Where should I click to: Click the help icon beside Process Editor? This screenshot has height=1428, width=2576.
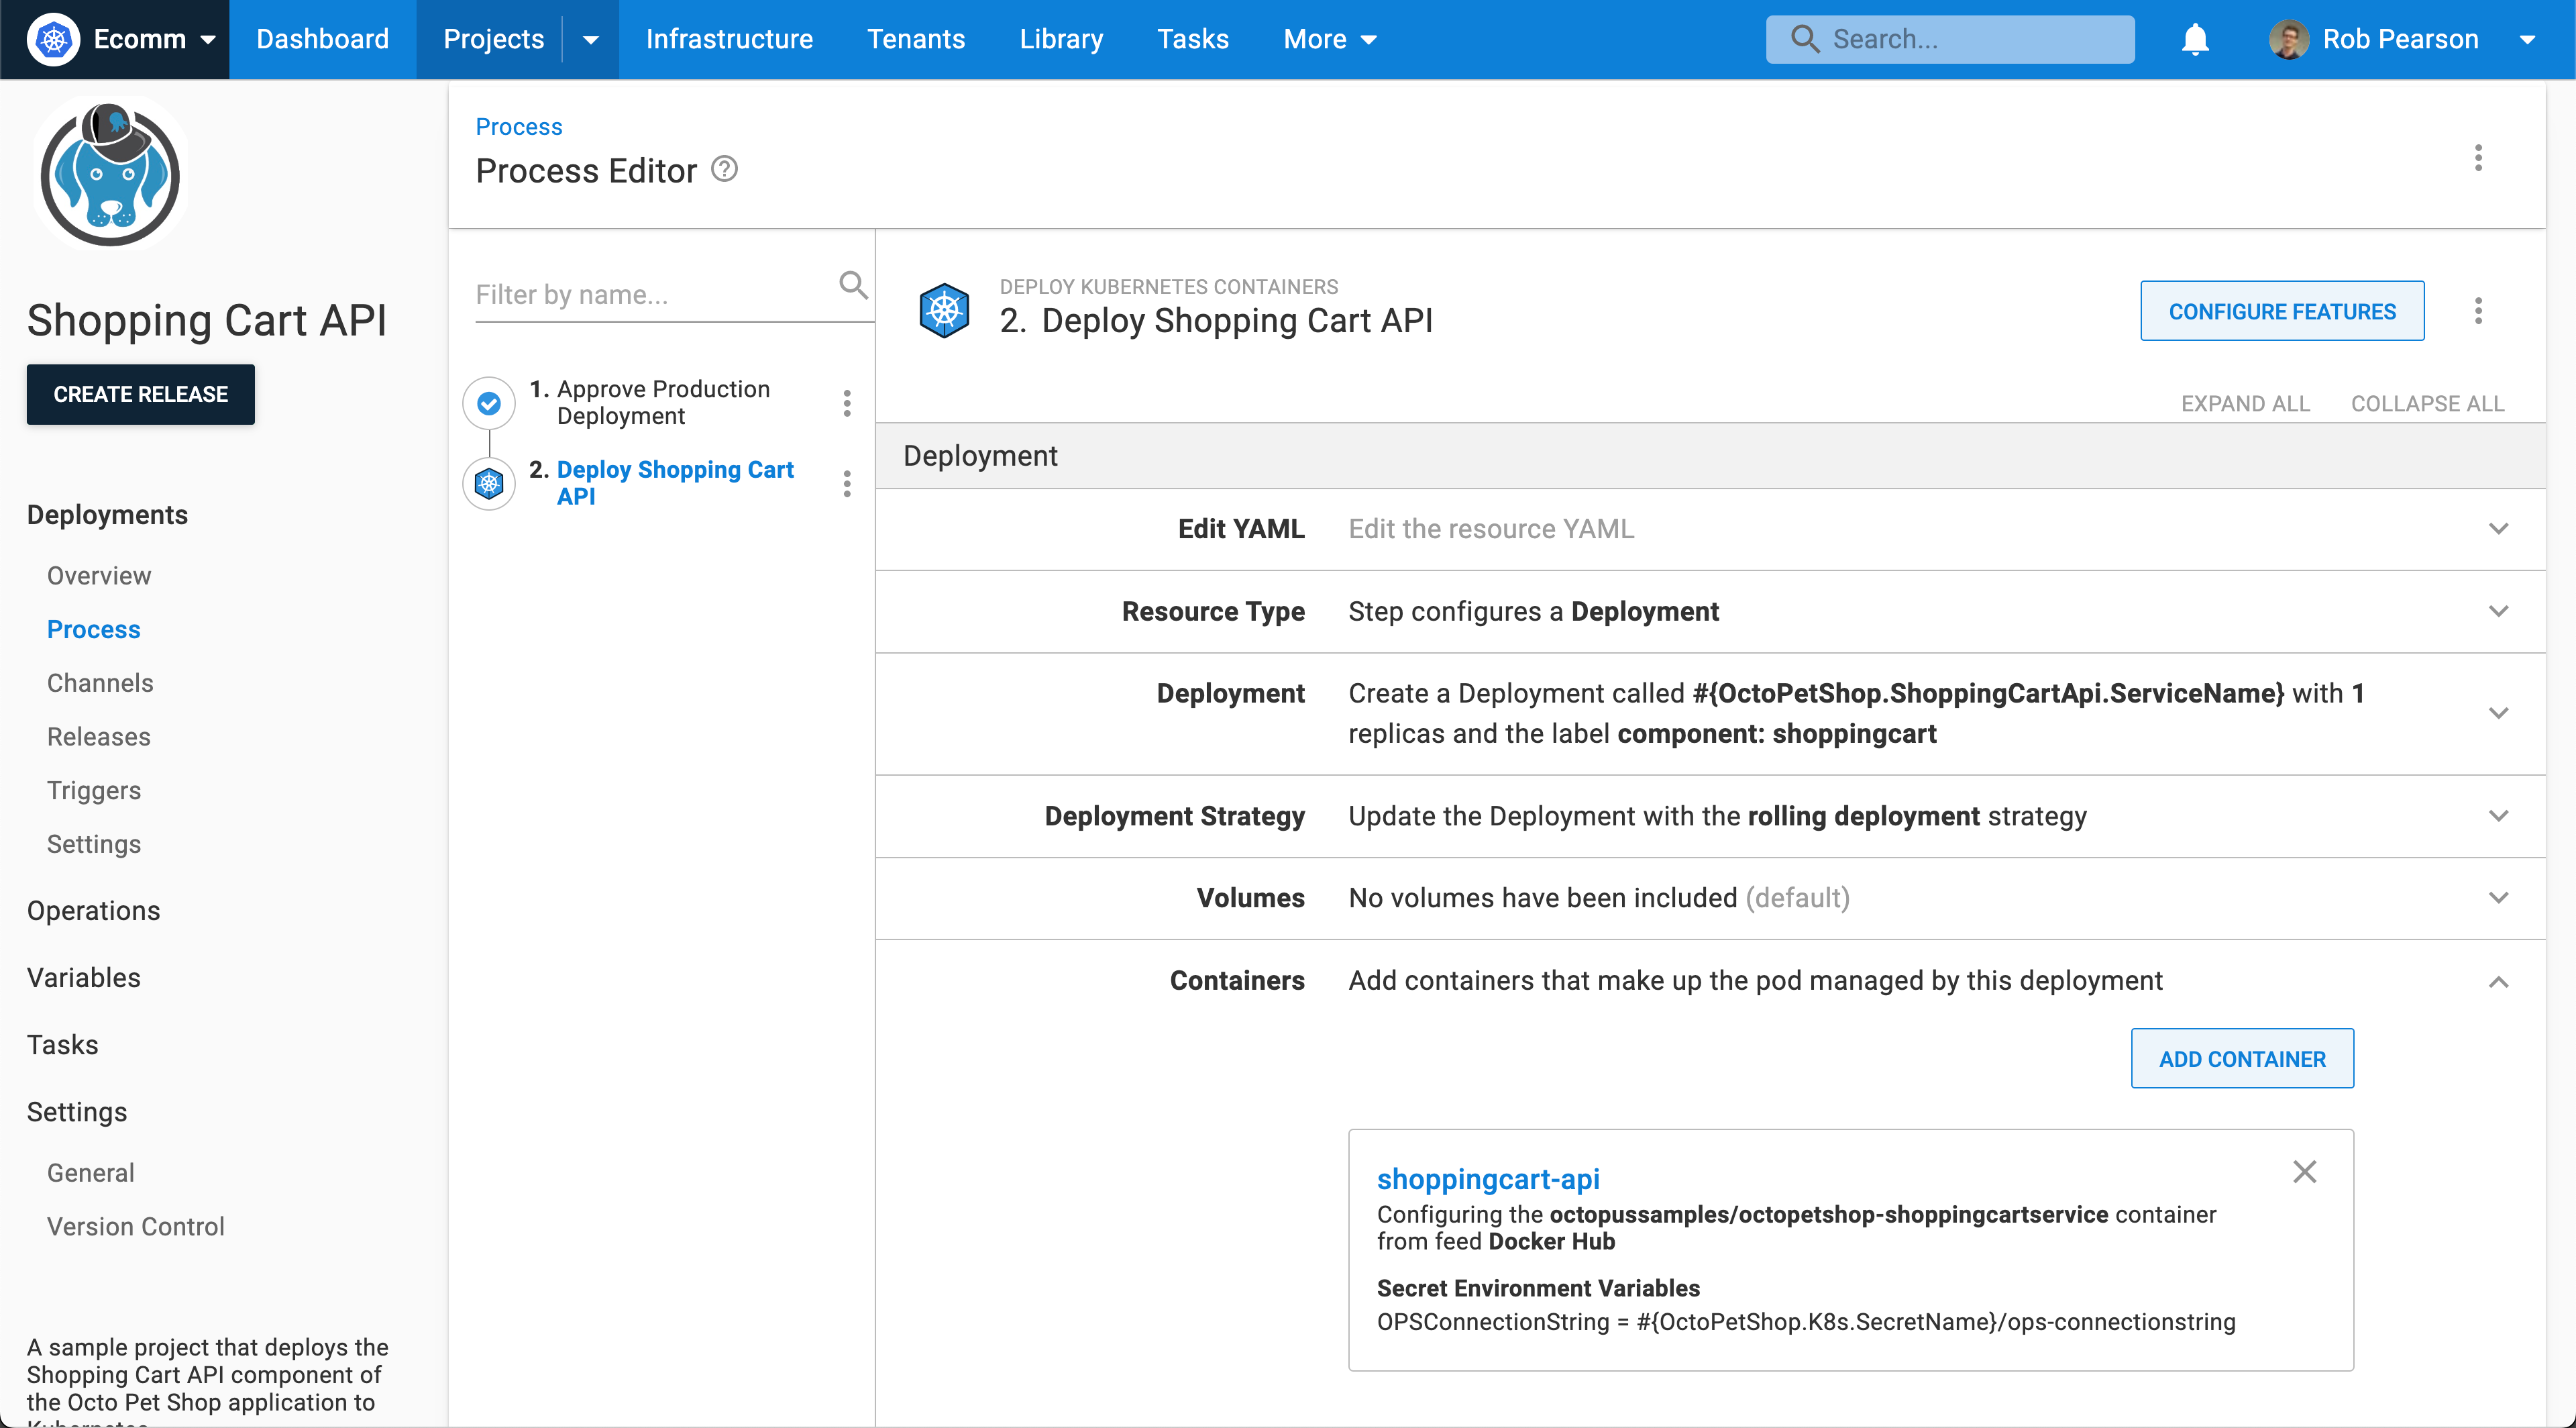[723, 169]
